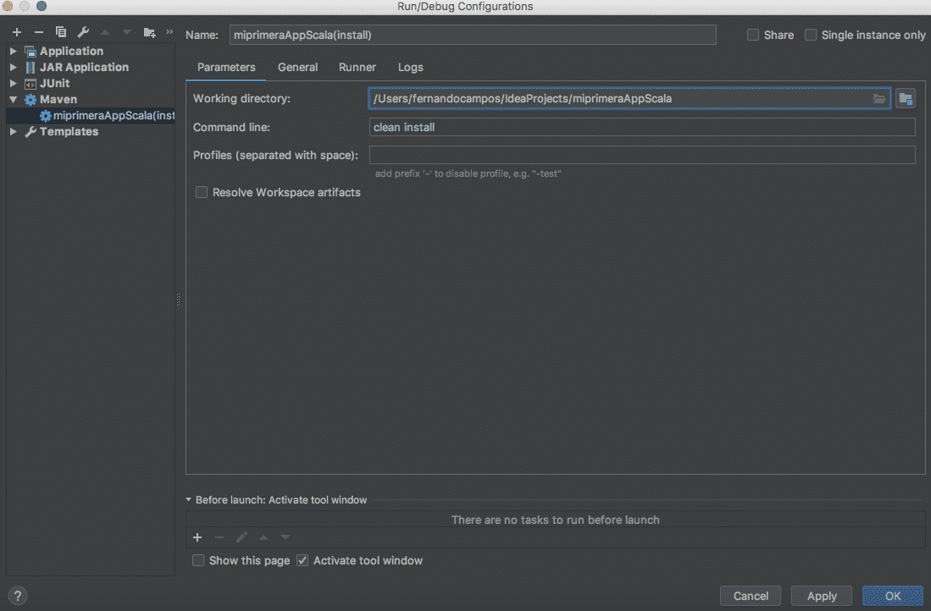931x611 pixels.
Task: Switch to the Parameters tab
Action: (226, 67)
